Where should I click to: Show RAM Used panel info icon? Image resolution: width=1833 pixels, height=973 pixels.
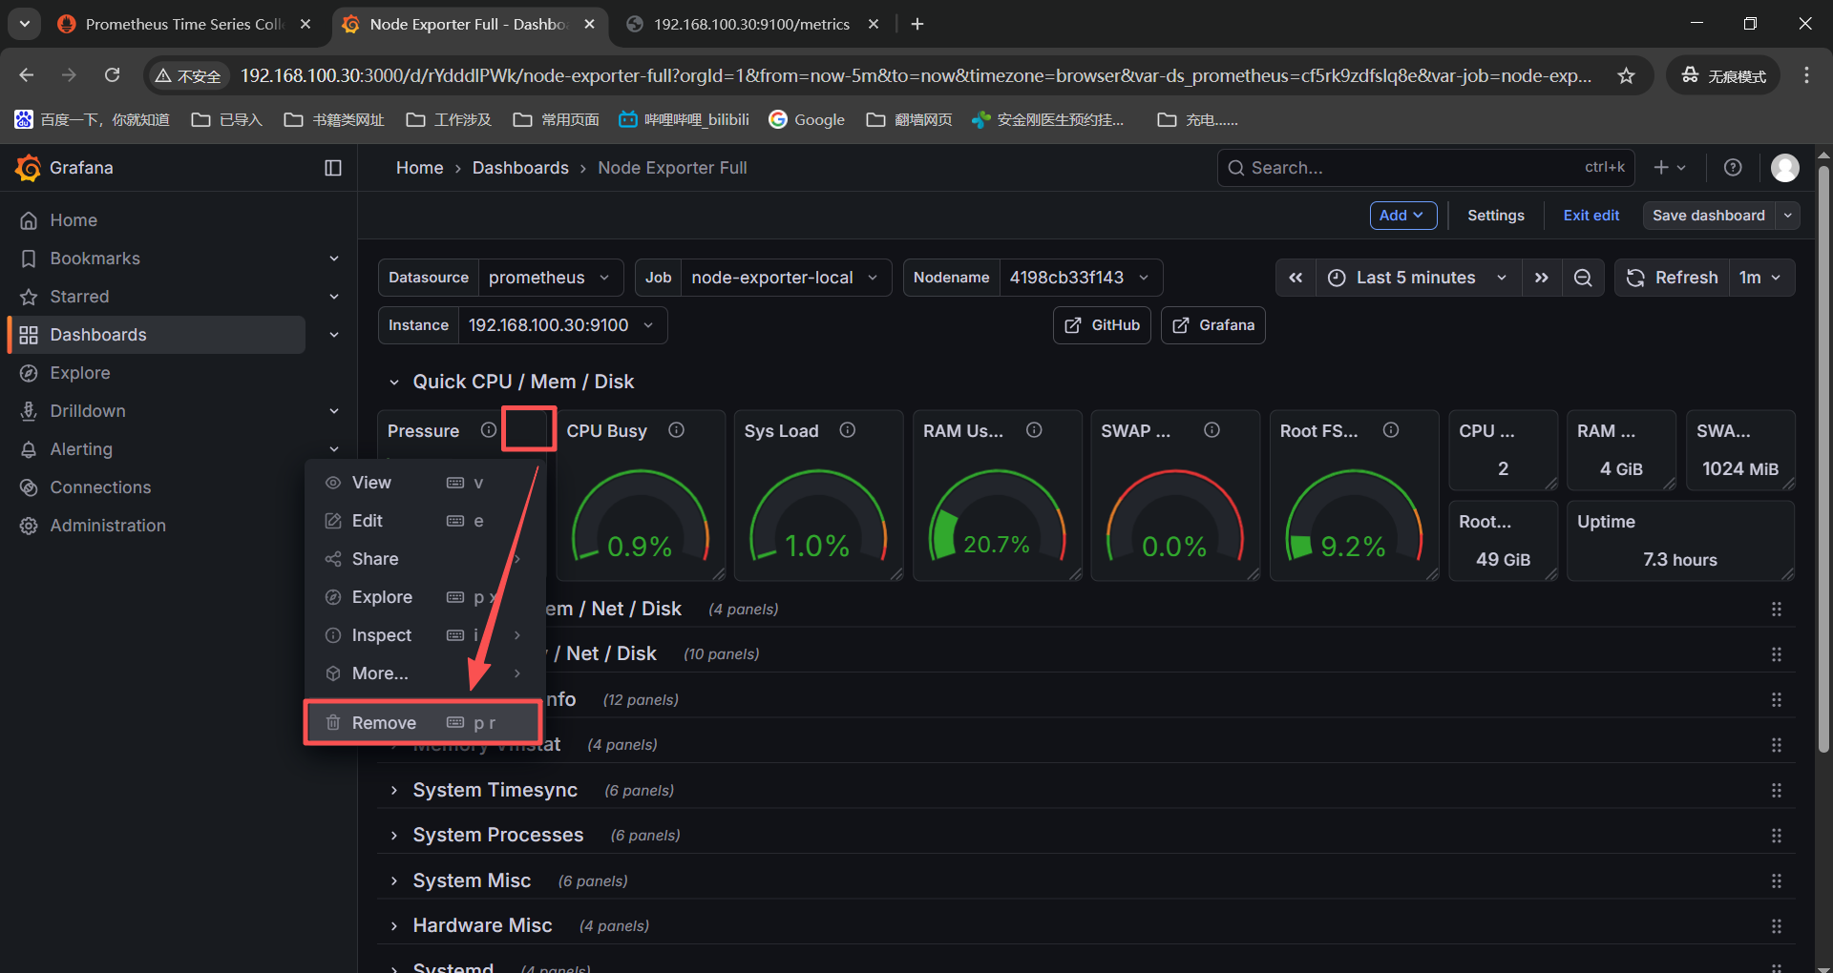point(1034,430)
